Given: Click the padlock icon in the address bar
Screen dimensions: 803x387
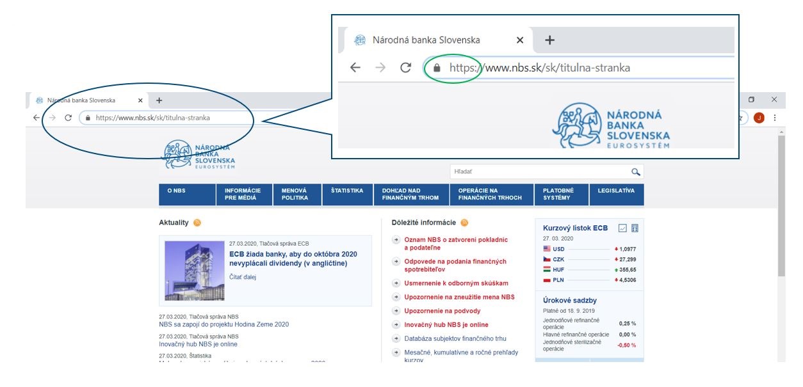Looking at the screenshot, I should click(88, 118).
